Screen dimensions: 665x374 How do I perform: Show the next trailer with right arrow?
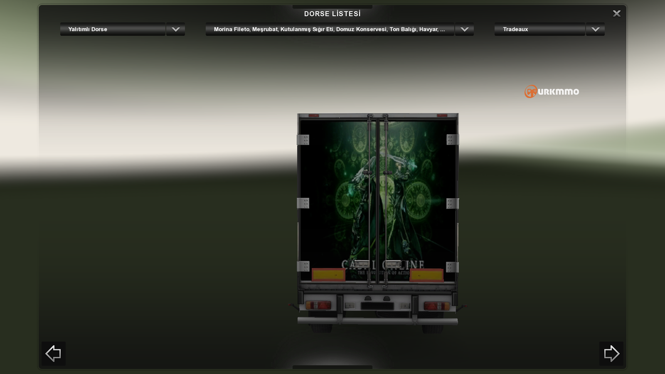point(611,354)
